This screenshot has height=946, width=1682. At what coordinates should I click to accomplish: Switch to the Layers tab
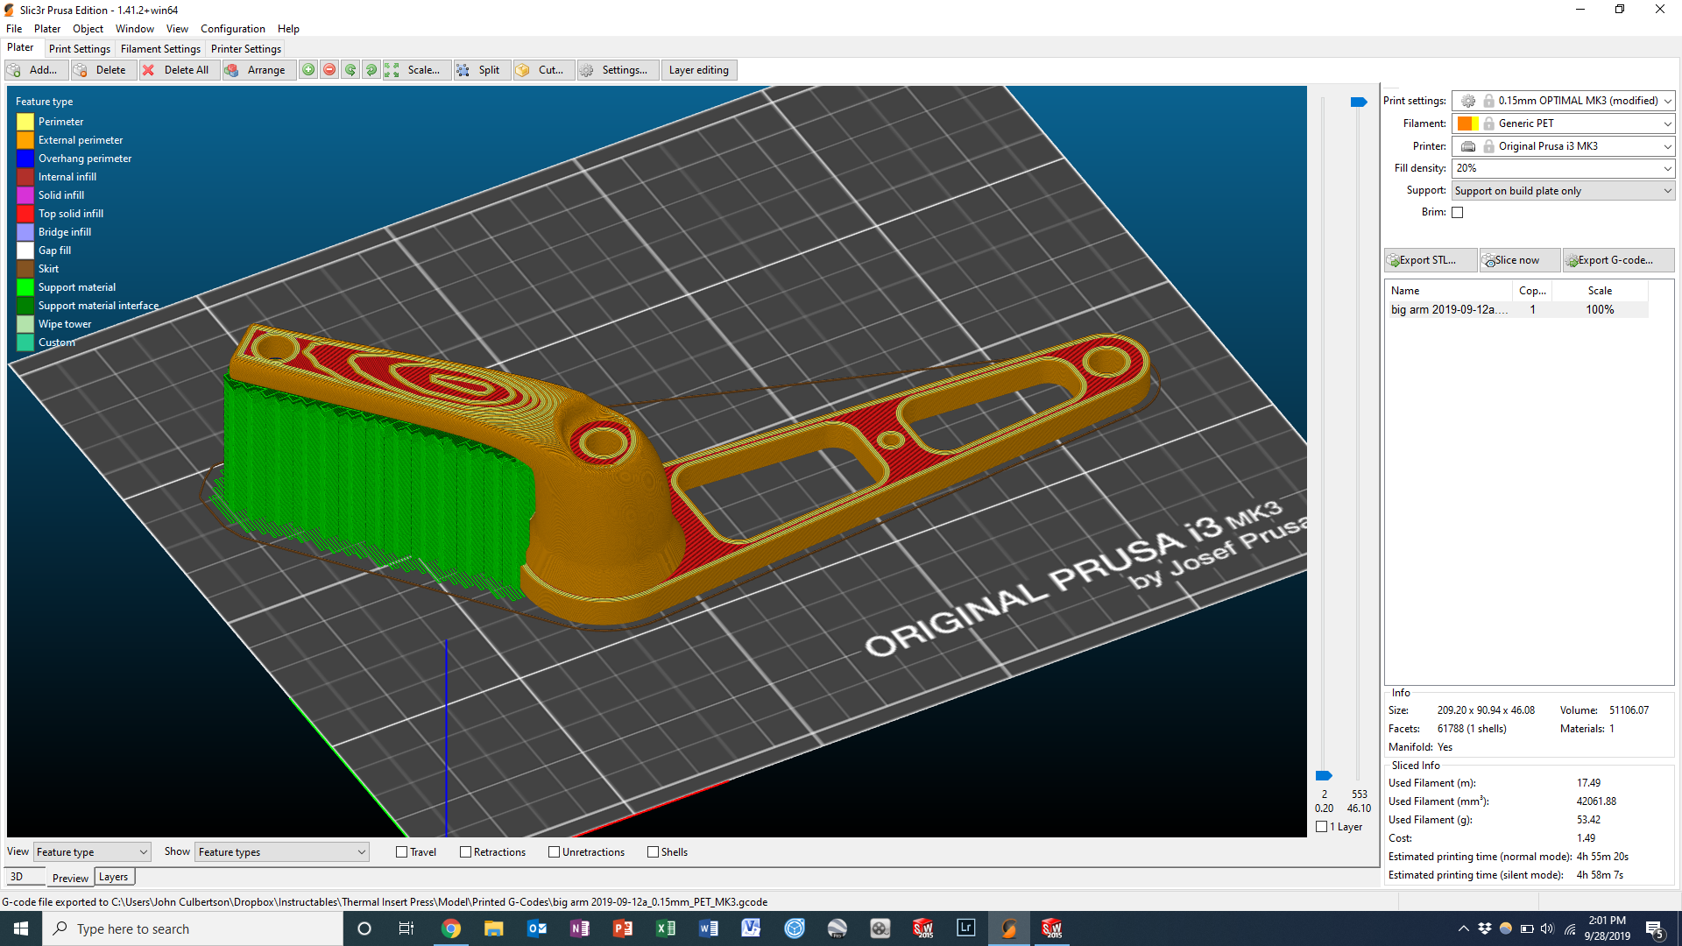coord(114,877)
